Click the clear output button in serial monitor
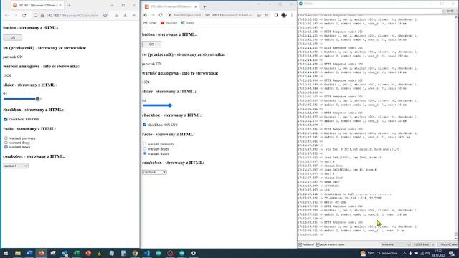 point(448,244)
